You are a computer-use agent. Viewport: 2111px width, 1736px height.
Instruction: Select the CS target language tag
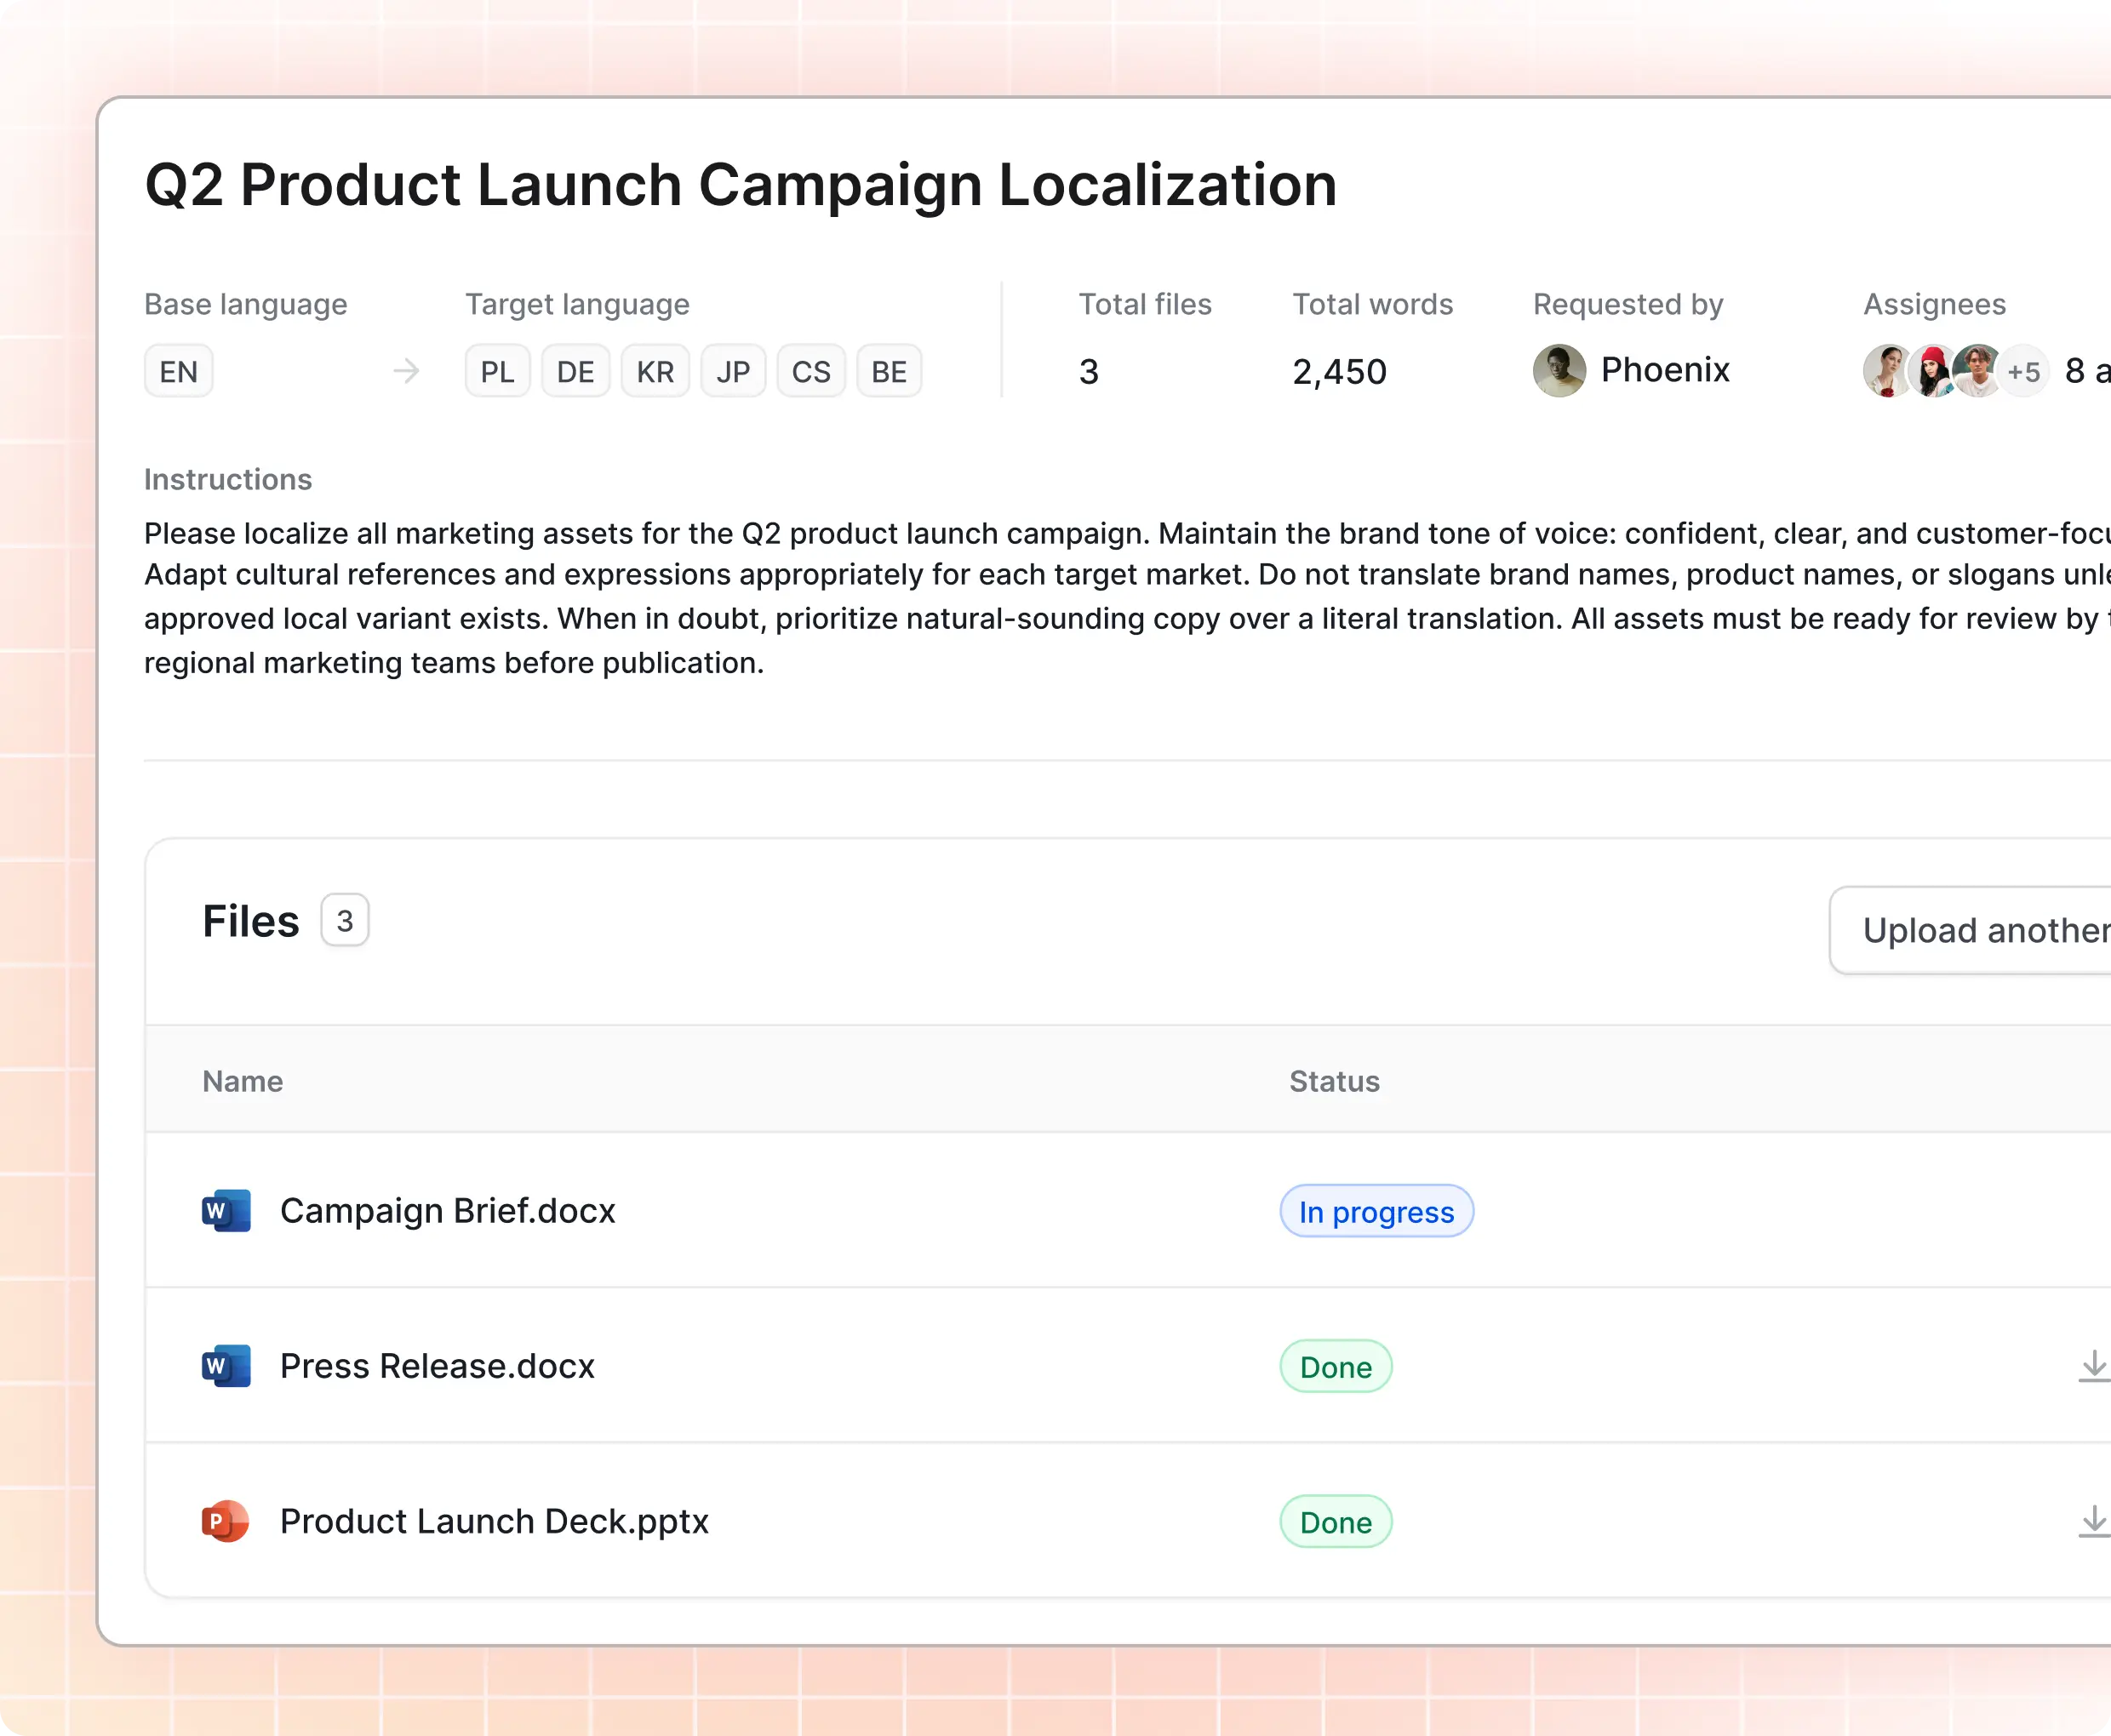click(811, 372)
